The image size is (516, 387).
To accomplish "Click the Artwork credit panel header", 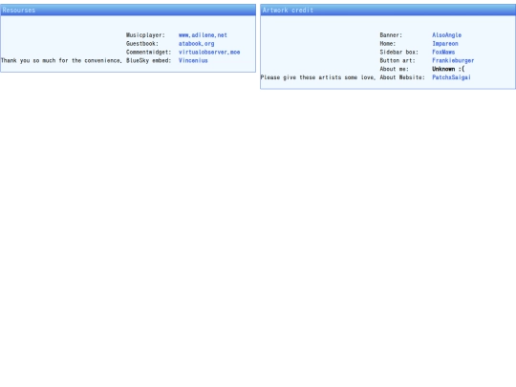I will (388, 11).
